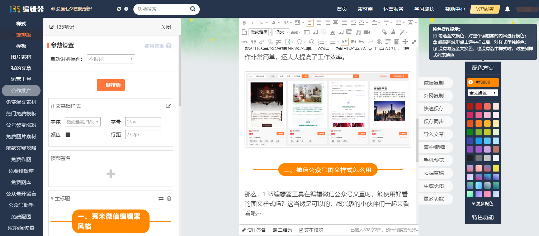Close the 135笔记 panel with 关闭
The width and height of the screenshot is (539, 236).
[166, 27]
